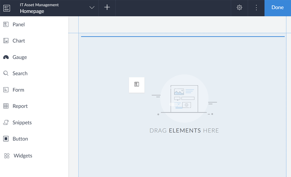Click the panel tile floating on the canvas
291x177 pixels.
[137, 85]
